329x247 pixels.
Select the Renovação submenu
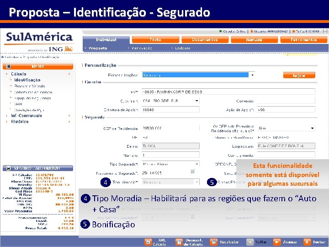pos(142,48)
